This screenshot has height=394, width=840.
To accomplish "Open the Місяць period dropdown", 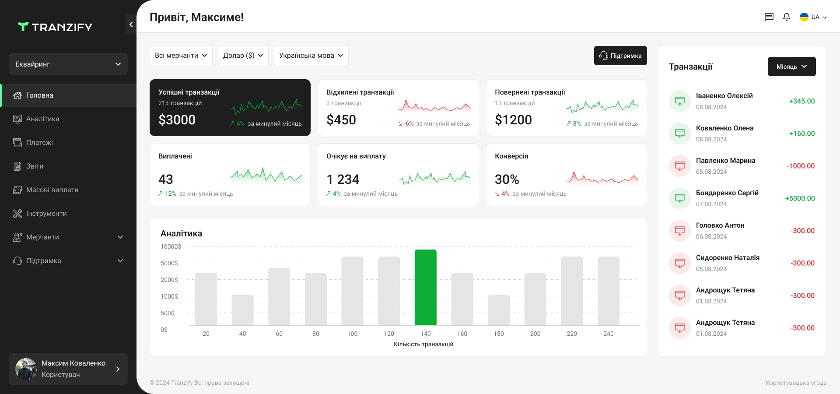I will click(x=792, y=67).
